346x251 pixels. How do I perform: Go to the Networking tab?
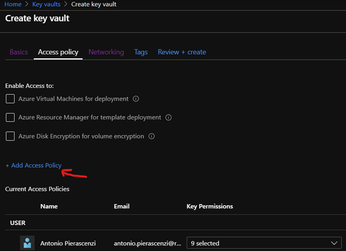[x=106, y=52]
